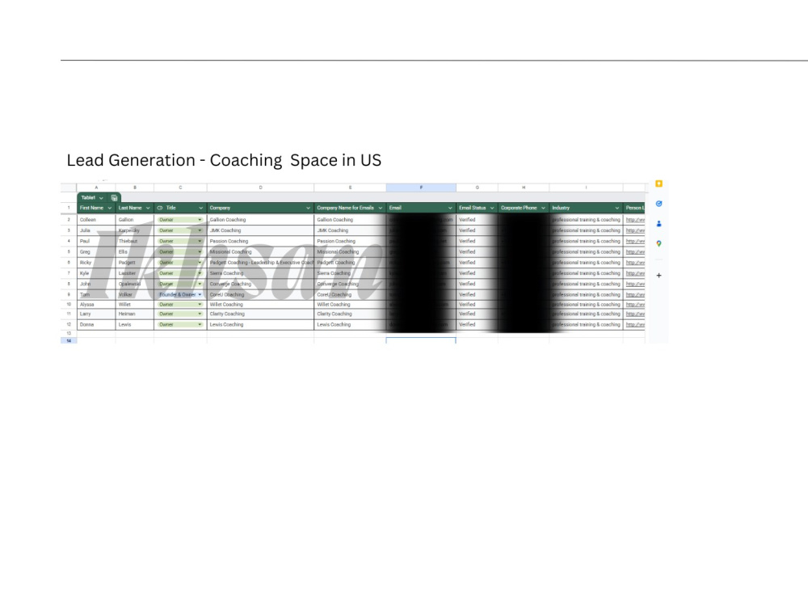Click the Title column type icon
The width and height of the screenshot is (808, 607).
160,209
